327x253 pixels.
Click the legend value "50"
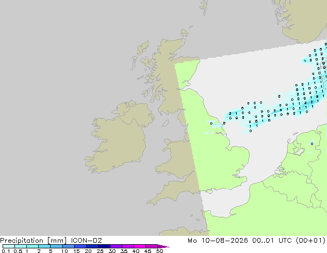pyautogui.click(x=160, y=251)
